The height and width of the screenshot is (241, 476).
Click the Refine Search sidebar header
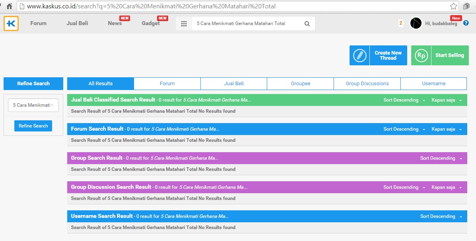[x=33, y=84]
